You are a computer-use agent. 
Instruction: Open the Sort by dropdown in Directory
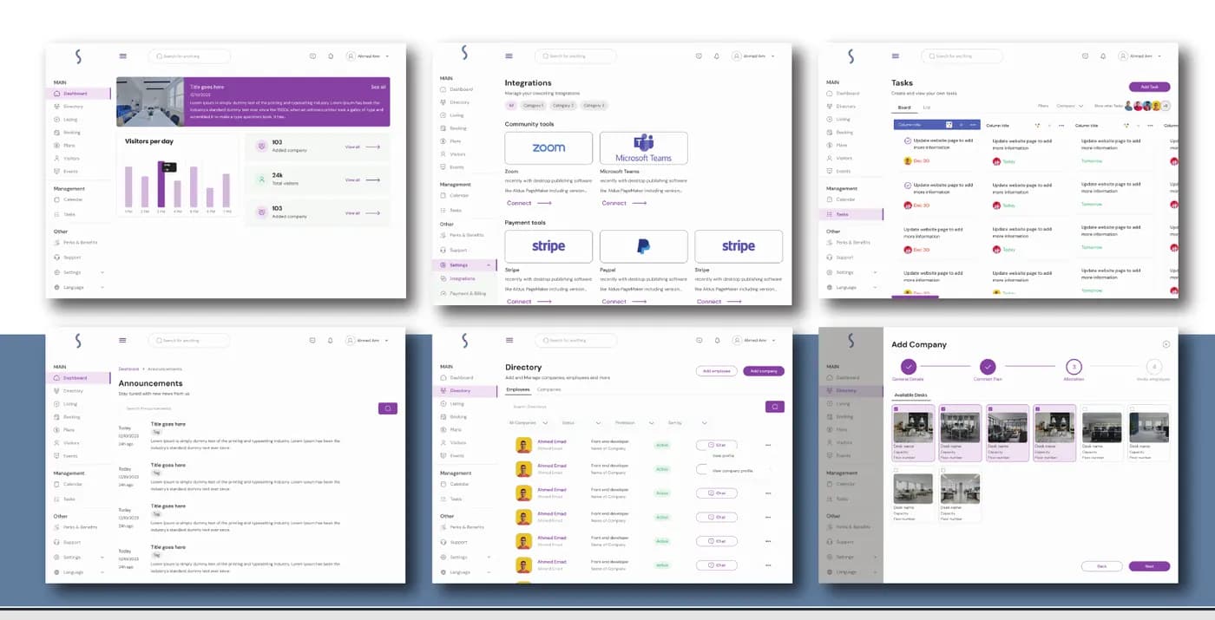pyautogui.click(x=687, y=423)
